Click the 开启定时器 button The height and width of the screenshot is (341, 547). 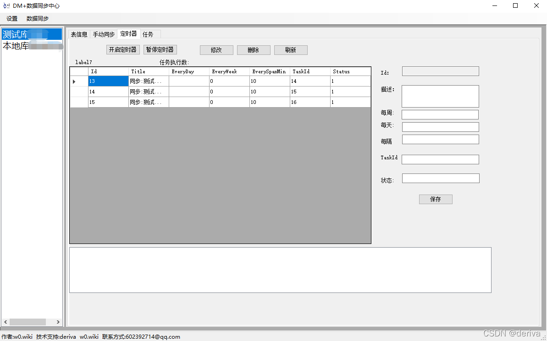click(x=123, y=50)
